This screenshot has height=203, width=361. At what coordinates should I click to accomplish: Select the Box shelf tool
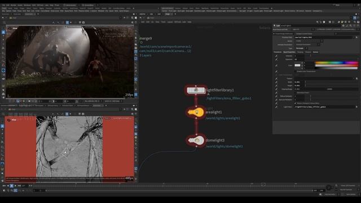3,11
